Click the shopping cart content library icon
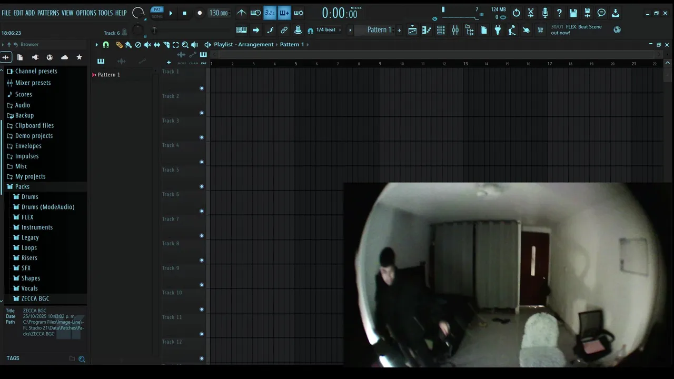Image resolution: width=674 pixels, height=379 pixels. click(x=540, y=30)
